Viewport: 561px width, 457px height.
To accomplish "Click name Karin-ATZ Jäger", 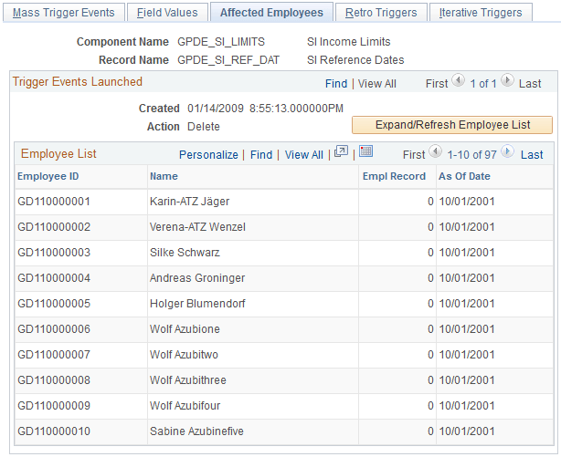I will [189, 202].
